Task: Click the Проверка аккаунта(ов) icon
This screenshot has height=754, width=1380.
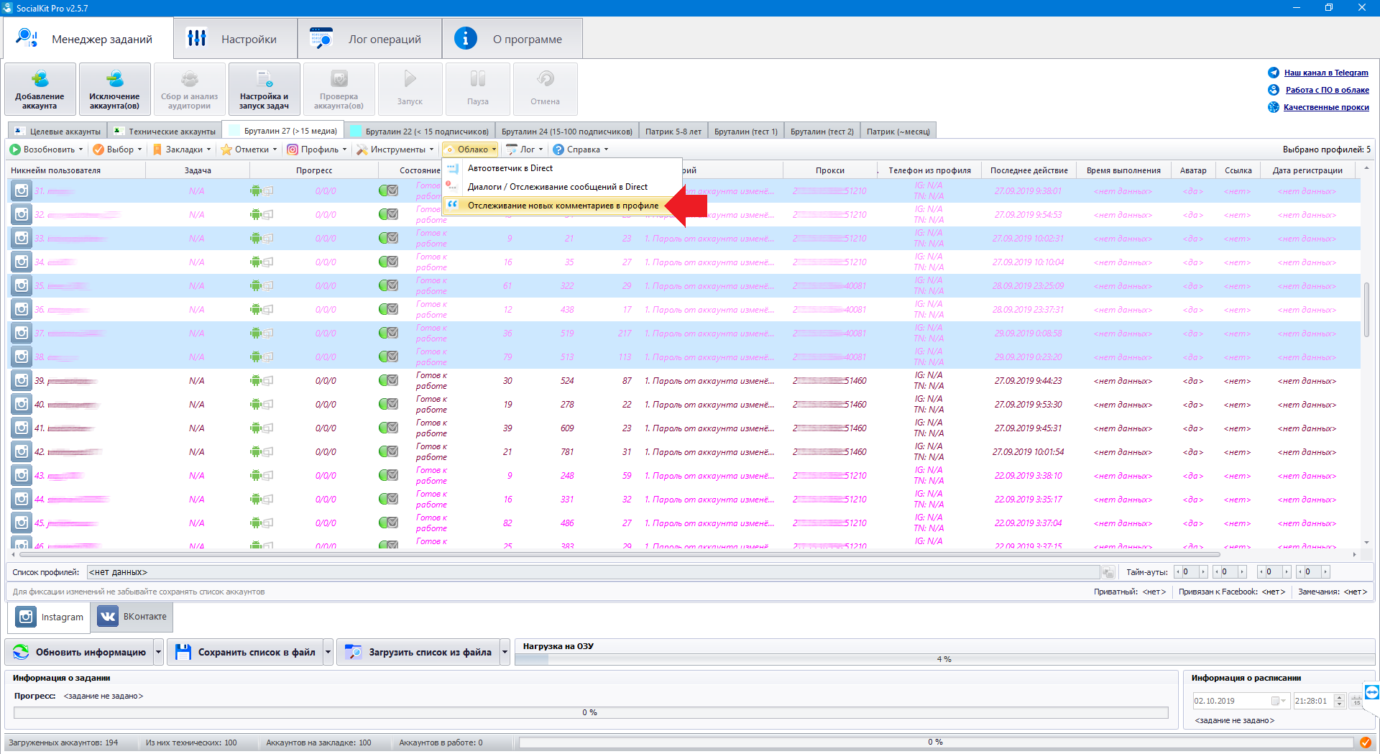Action: coord(339,79)
